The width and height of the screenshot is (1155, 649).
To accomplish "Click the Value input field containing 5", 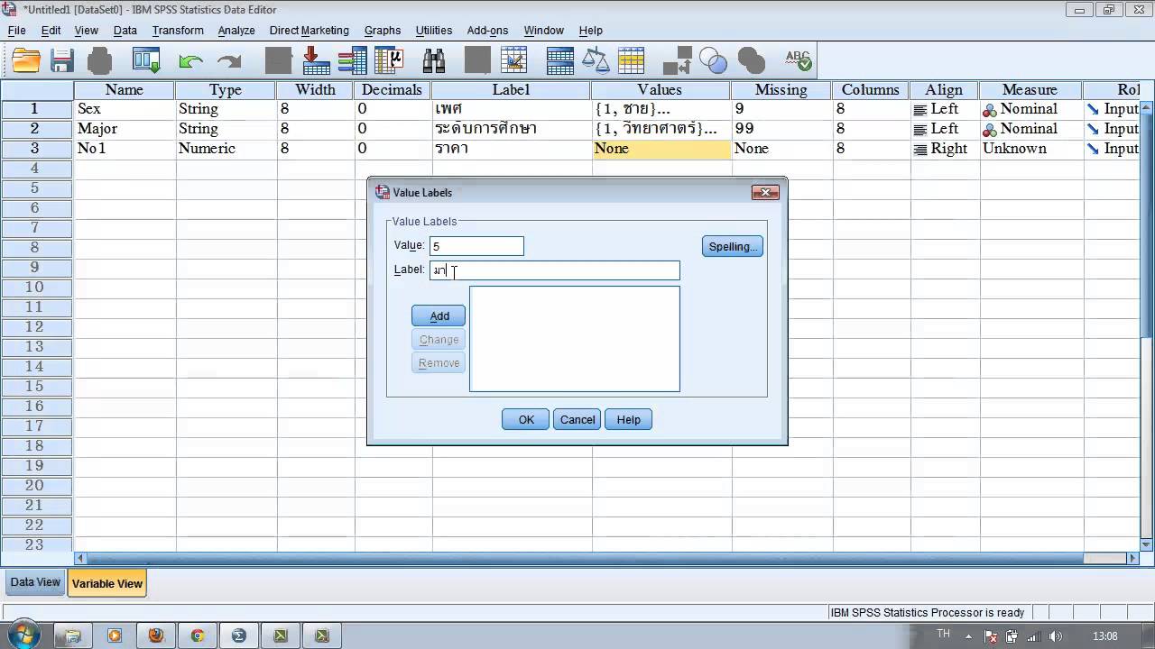I will click(476, 246).
